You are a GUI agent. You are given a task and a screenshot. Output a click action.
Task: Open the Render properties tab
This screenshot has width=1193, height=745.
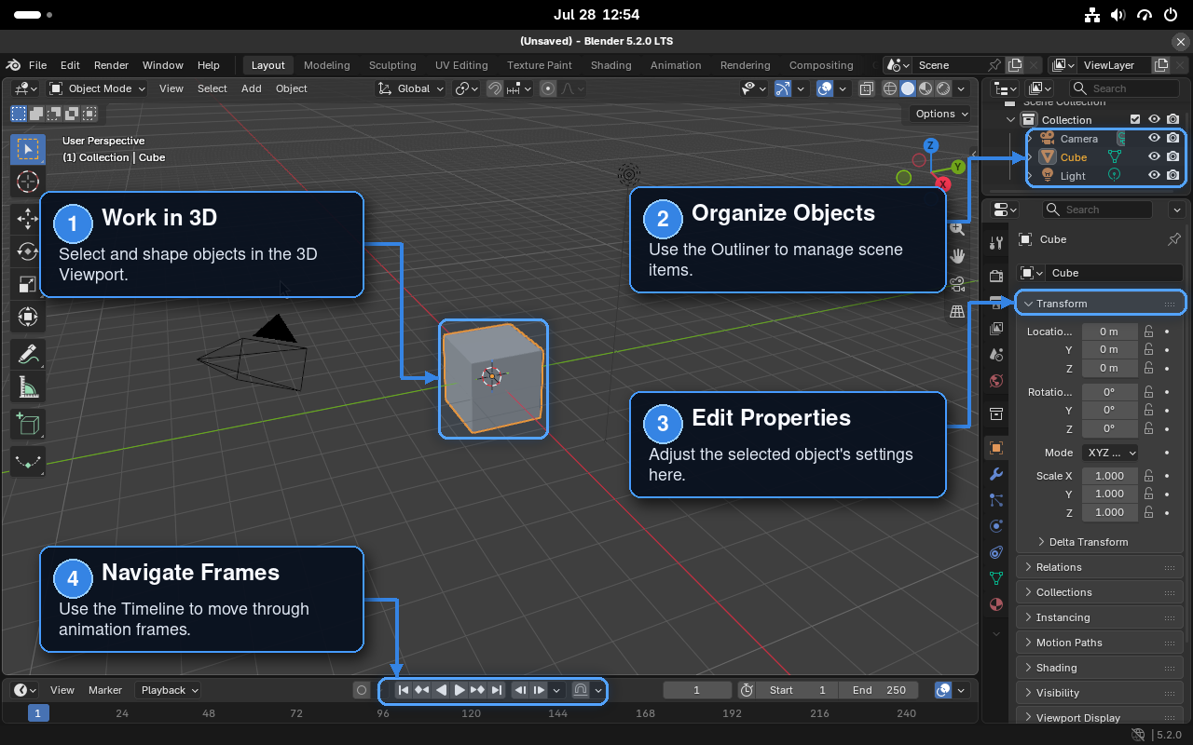(996, 277)
